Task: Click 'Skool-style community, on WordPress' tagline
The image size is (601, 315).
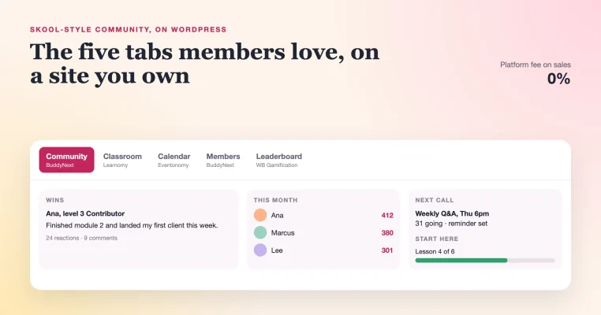Action: [128, 29]
